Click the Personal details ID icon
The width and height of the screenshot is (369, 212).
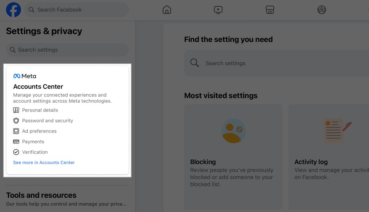[x=16, y=110]
